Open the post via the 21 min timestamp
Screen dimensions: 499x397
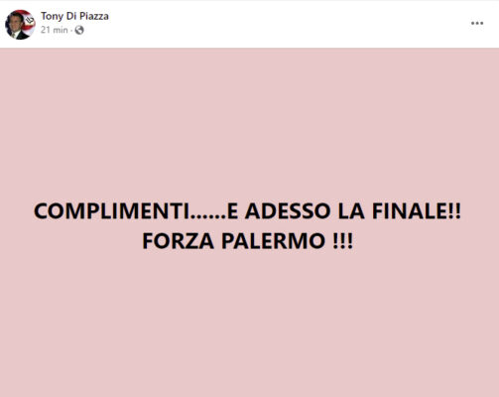tap(55, 30)
